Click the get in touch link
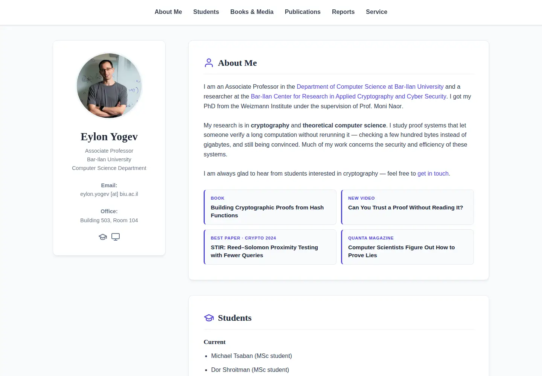 (433, 173)
